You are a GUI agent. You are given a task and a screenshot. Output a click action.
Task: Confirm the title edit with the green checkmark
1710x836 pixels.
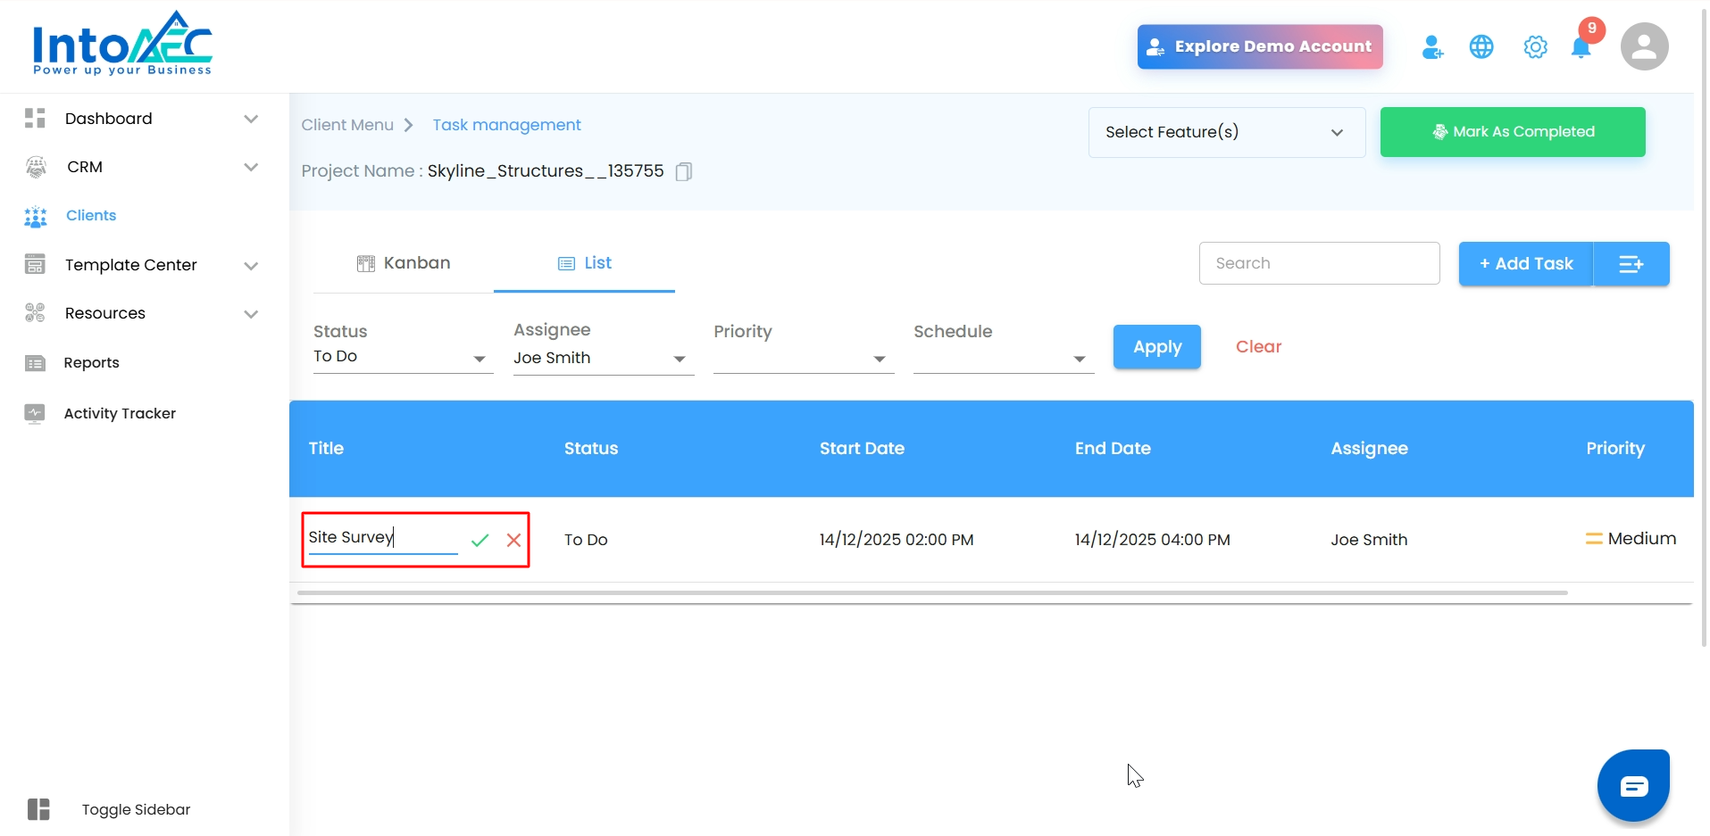480,540
